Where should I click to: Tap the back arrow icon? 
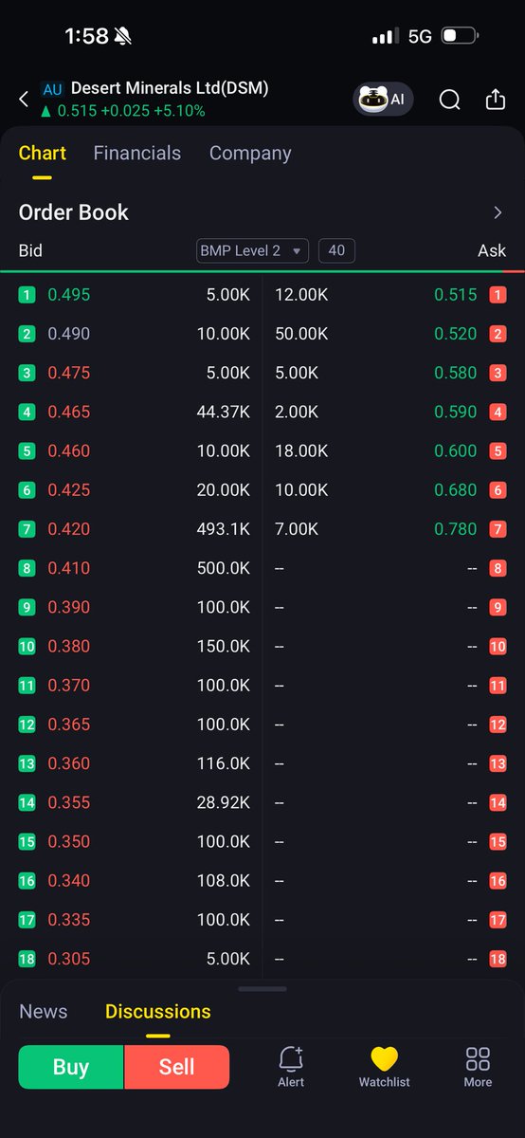[24, 100]
